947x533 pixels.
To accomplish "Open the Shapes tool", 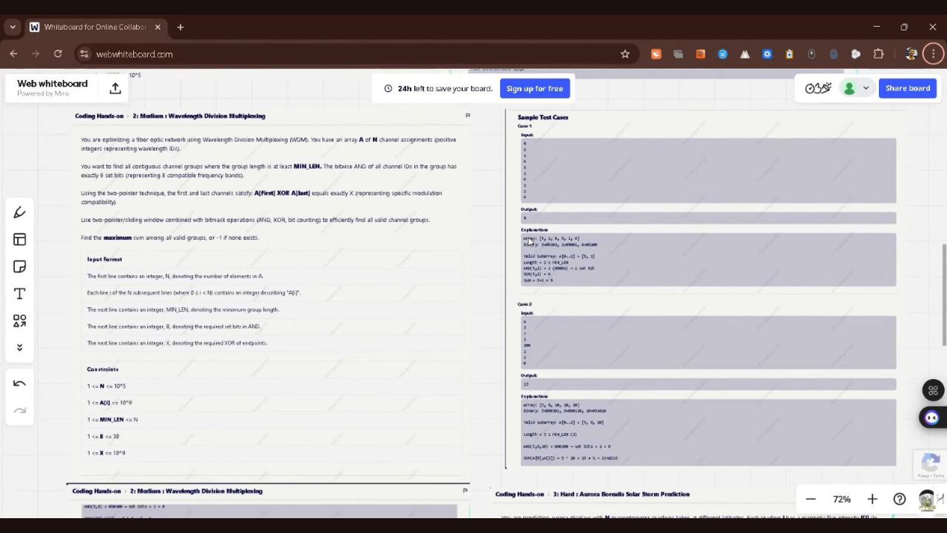I will pos(20,321).
